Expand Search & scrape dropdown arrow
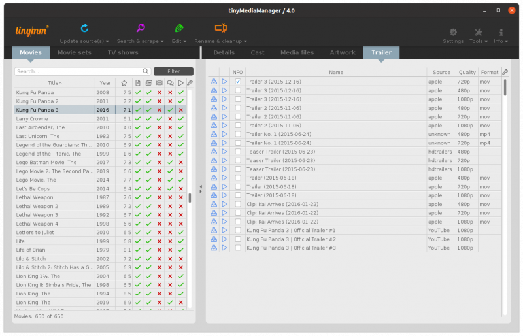Image resolution: width=523 pixels, height=336 pixels. pos(162,41)
